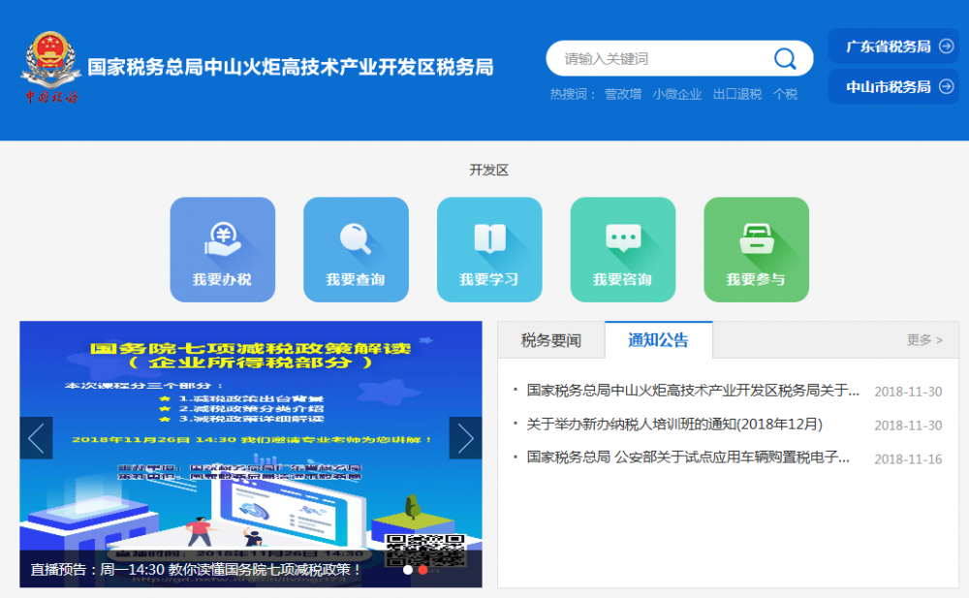
Task: Switch to the 通知公告 tab
Action: click(x=657, y=340)
